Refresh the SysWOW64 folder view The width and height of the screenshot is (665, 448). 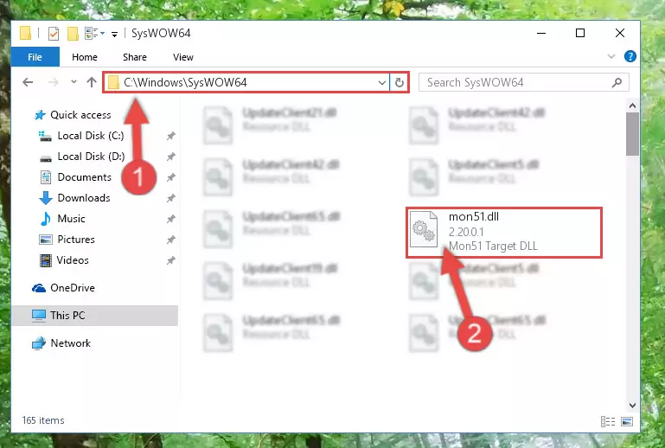click(x=399, y=82)
